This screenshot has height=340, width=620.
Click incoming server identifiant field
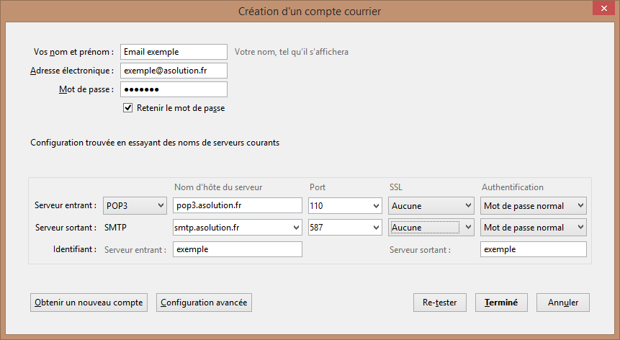pyautogui.click(x=237, y=249)
